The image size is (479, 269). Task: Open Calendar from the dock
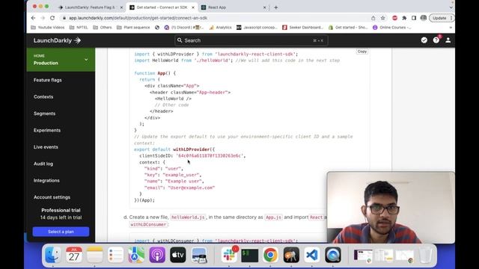click(x=74, y=255)
